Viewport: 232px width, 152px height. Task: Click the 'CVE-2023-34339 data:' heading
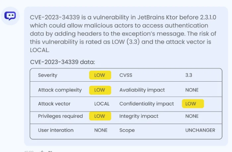[x=62, y=62]
